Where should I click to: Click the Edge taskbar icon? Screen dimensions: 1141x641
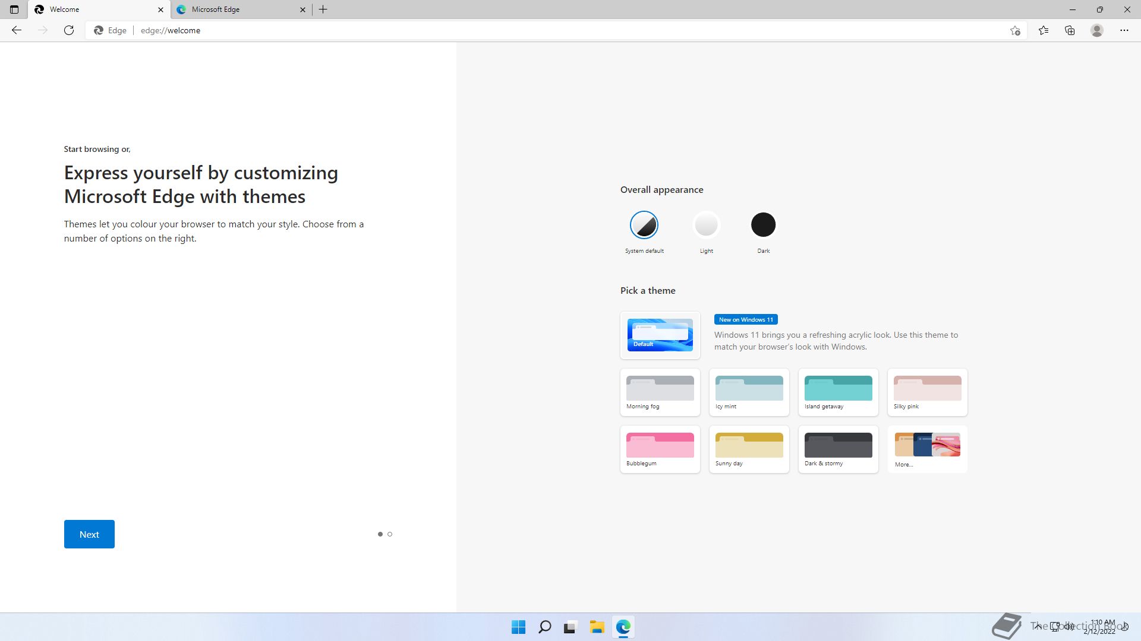[623, 627]
